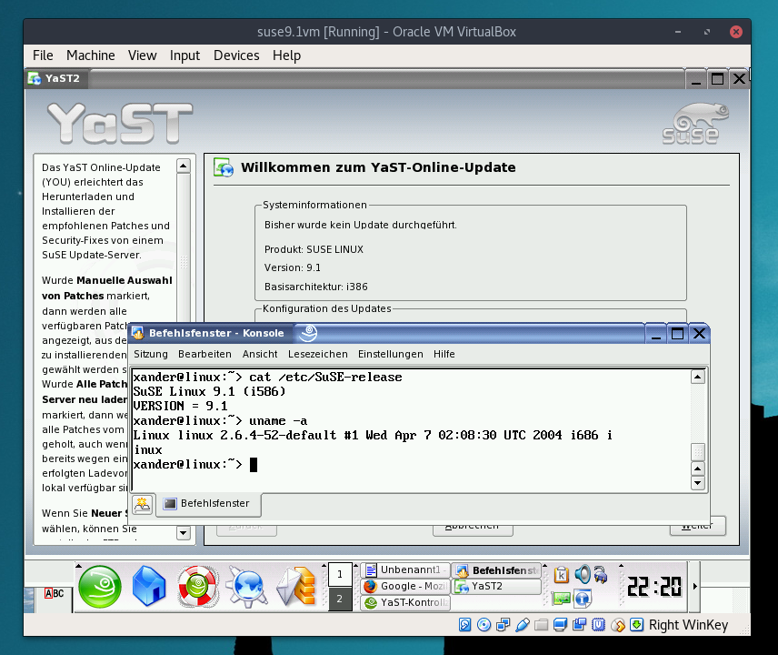This screenshot has width=778, height=655.
Task: Open the SUSE start menu green button
Action: (x=100, y=587)
